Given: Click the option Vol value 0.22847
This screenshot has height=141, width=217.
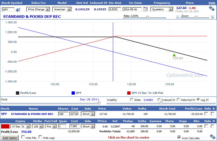Looking at the screenshot, I should coord(116,127).
